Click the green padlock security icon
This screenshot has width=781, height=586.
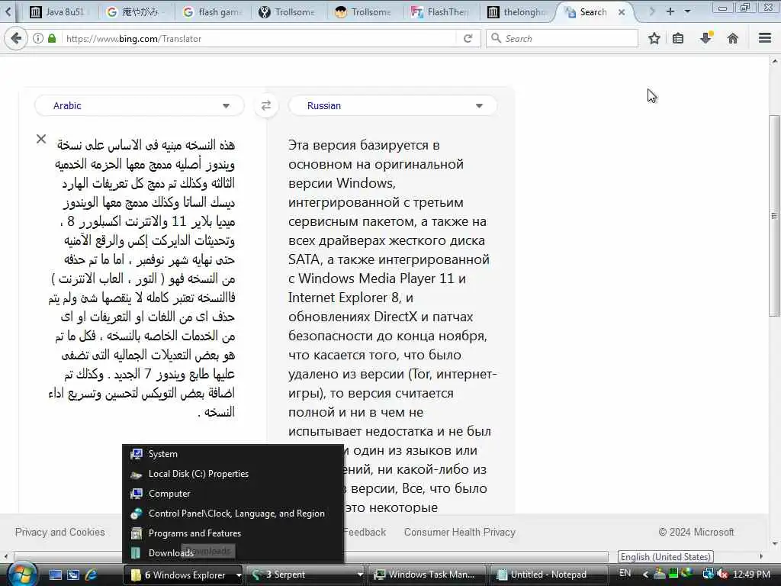pos(52,38)
